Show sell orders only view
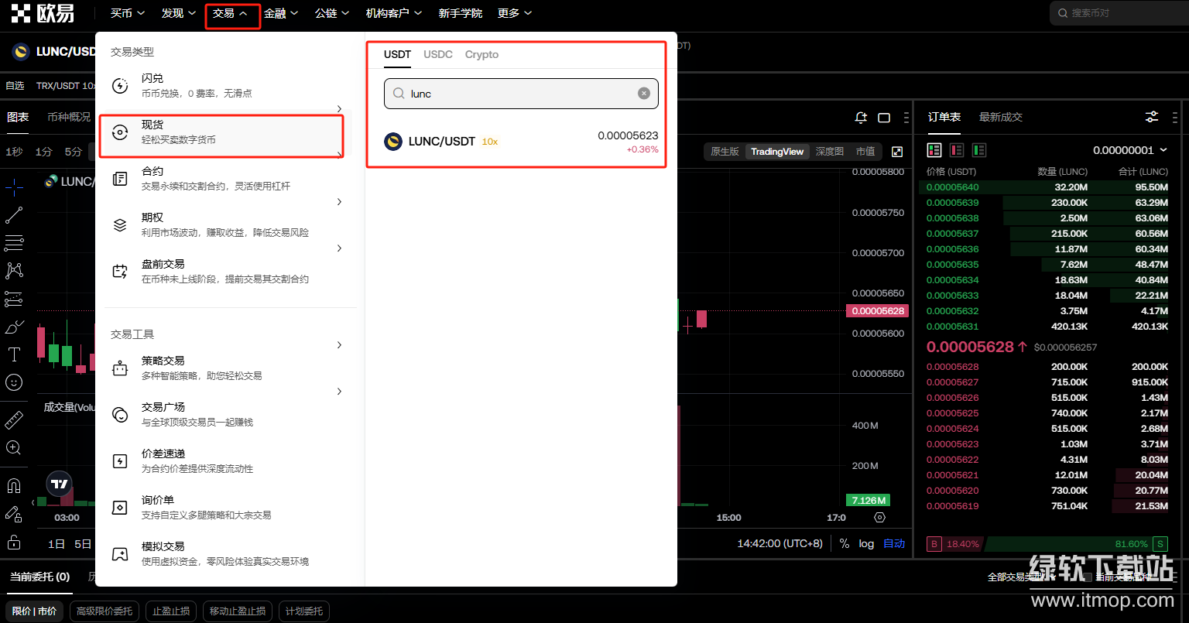 [957, 150]
